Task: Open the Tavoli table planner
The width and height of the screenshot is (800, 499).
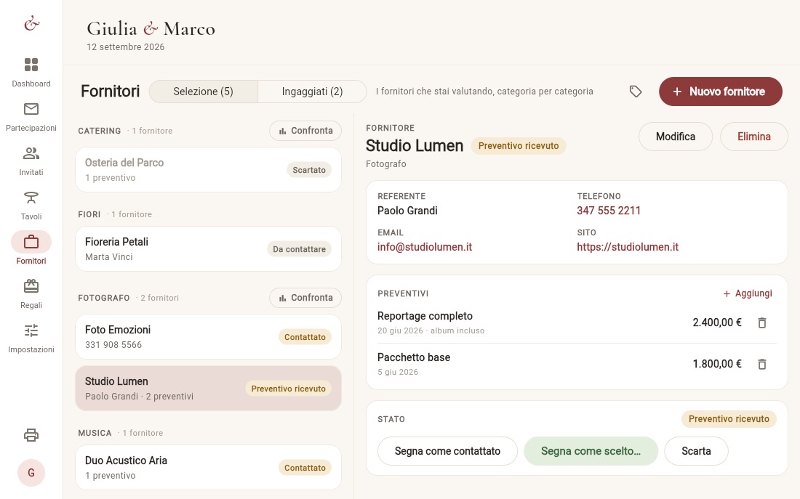Action: [31, 205]
